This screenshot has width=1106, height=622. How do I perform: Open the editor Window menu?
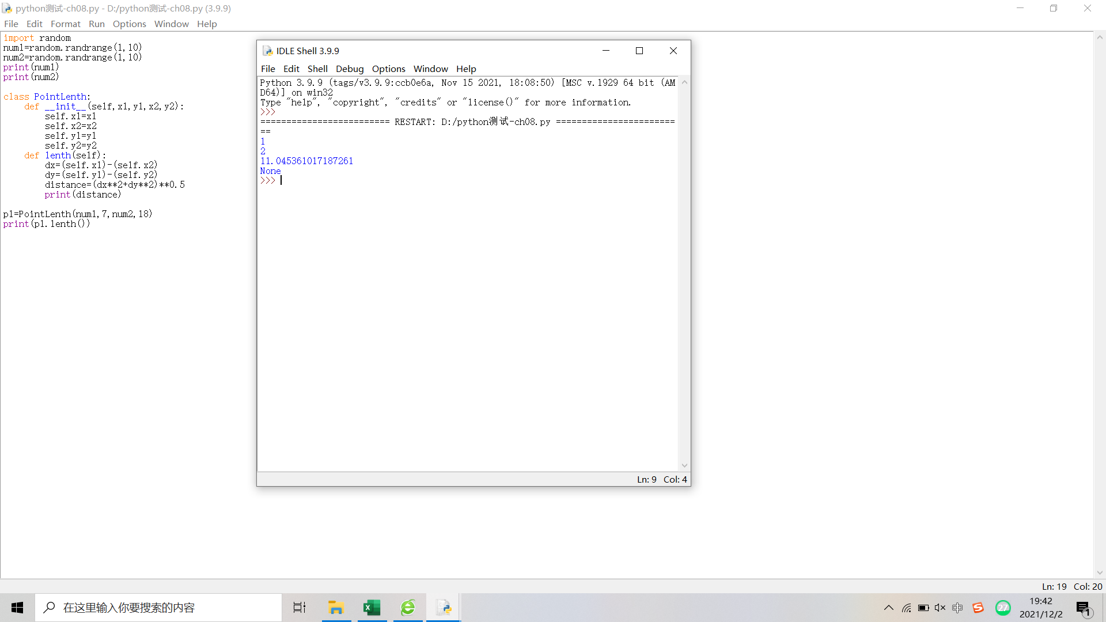(x=171, y=24)
